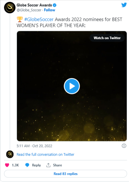This screenshot has height=182, width=129.
Task: Like the tweet with the heart icon
Action: [7, 165]
